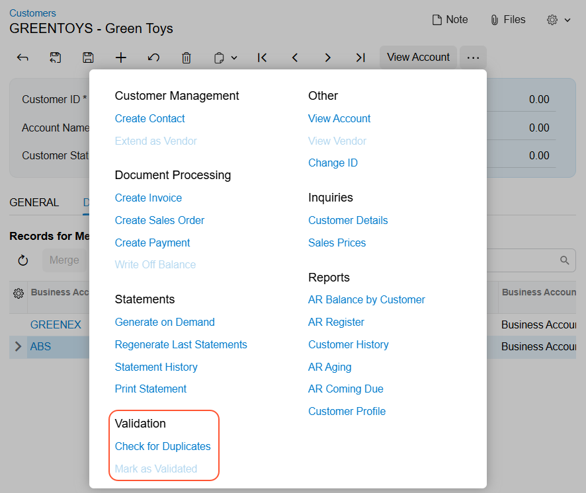Image resolution: width=586 pixels, height=493 pixels.
Task: Open the Files attachment panel
Action: pyautogui.click(x=508, y=19)
